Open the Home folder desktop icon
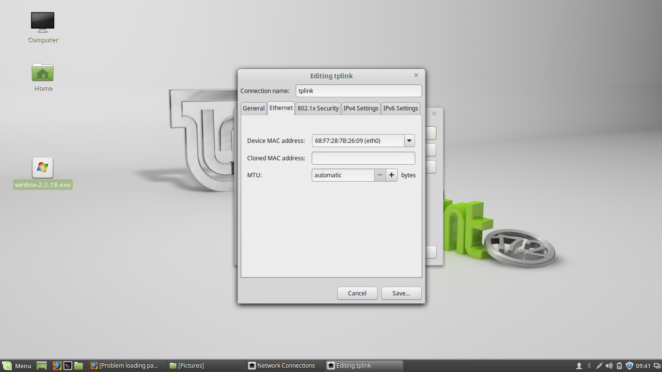662x372 pixels. click(x=43, y=77)
